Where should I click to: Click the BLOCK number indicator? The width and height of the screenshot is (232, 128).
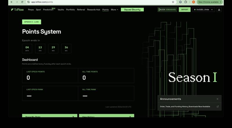tap(167, 10)
